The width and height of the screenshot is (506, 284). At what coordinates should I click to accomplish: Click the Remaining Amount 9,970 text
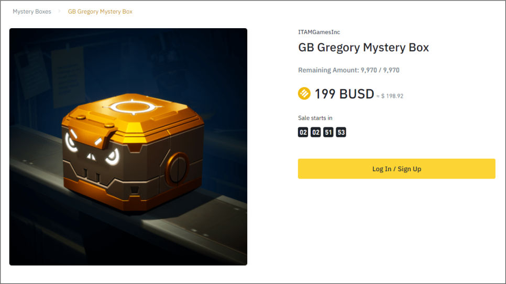348,70
